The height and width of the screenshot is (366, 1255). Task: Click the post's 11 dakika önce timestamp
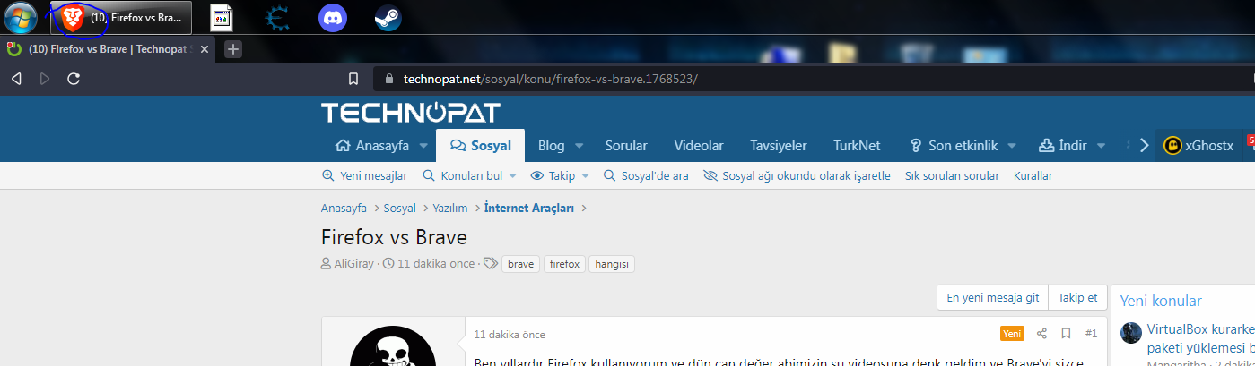(x=510, y=335)
